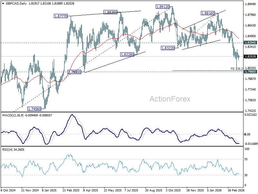258x194 pixels.
Task: Select the RSI scale level 100
Action: point(247,149)
